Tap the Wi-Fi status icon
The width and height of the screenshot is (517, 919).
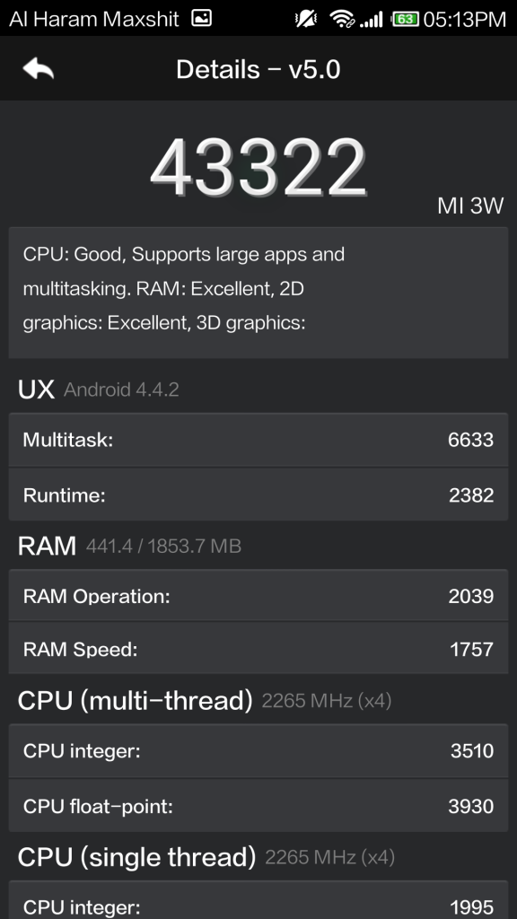[344, 17]
